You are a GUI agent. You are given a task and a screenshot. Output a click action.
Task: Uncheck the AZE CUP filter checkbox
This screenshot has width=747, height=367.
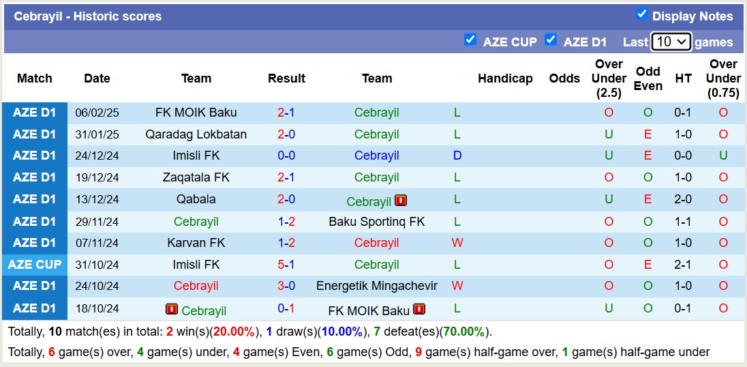470,40
